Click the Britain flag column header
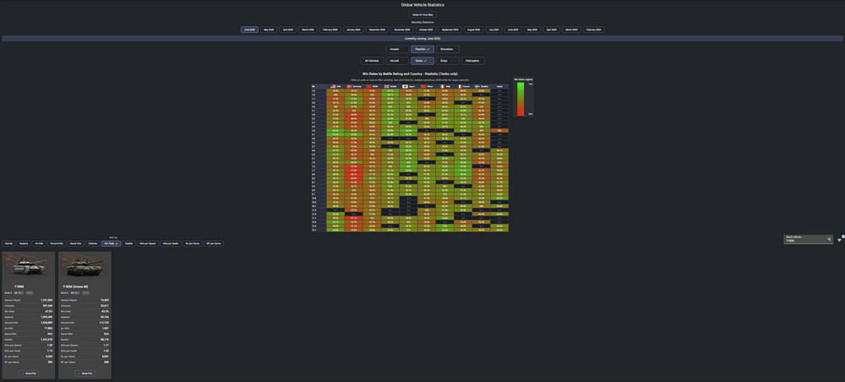Screen dimensions: 845x382 click(390, 86)
